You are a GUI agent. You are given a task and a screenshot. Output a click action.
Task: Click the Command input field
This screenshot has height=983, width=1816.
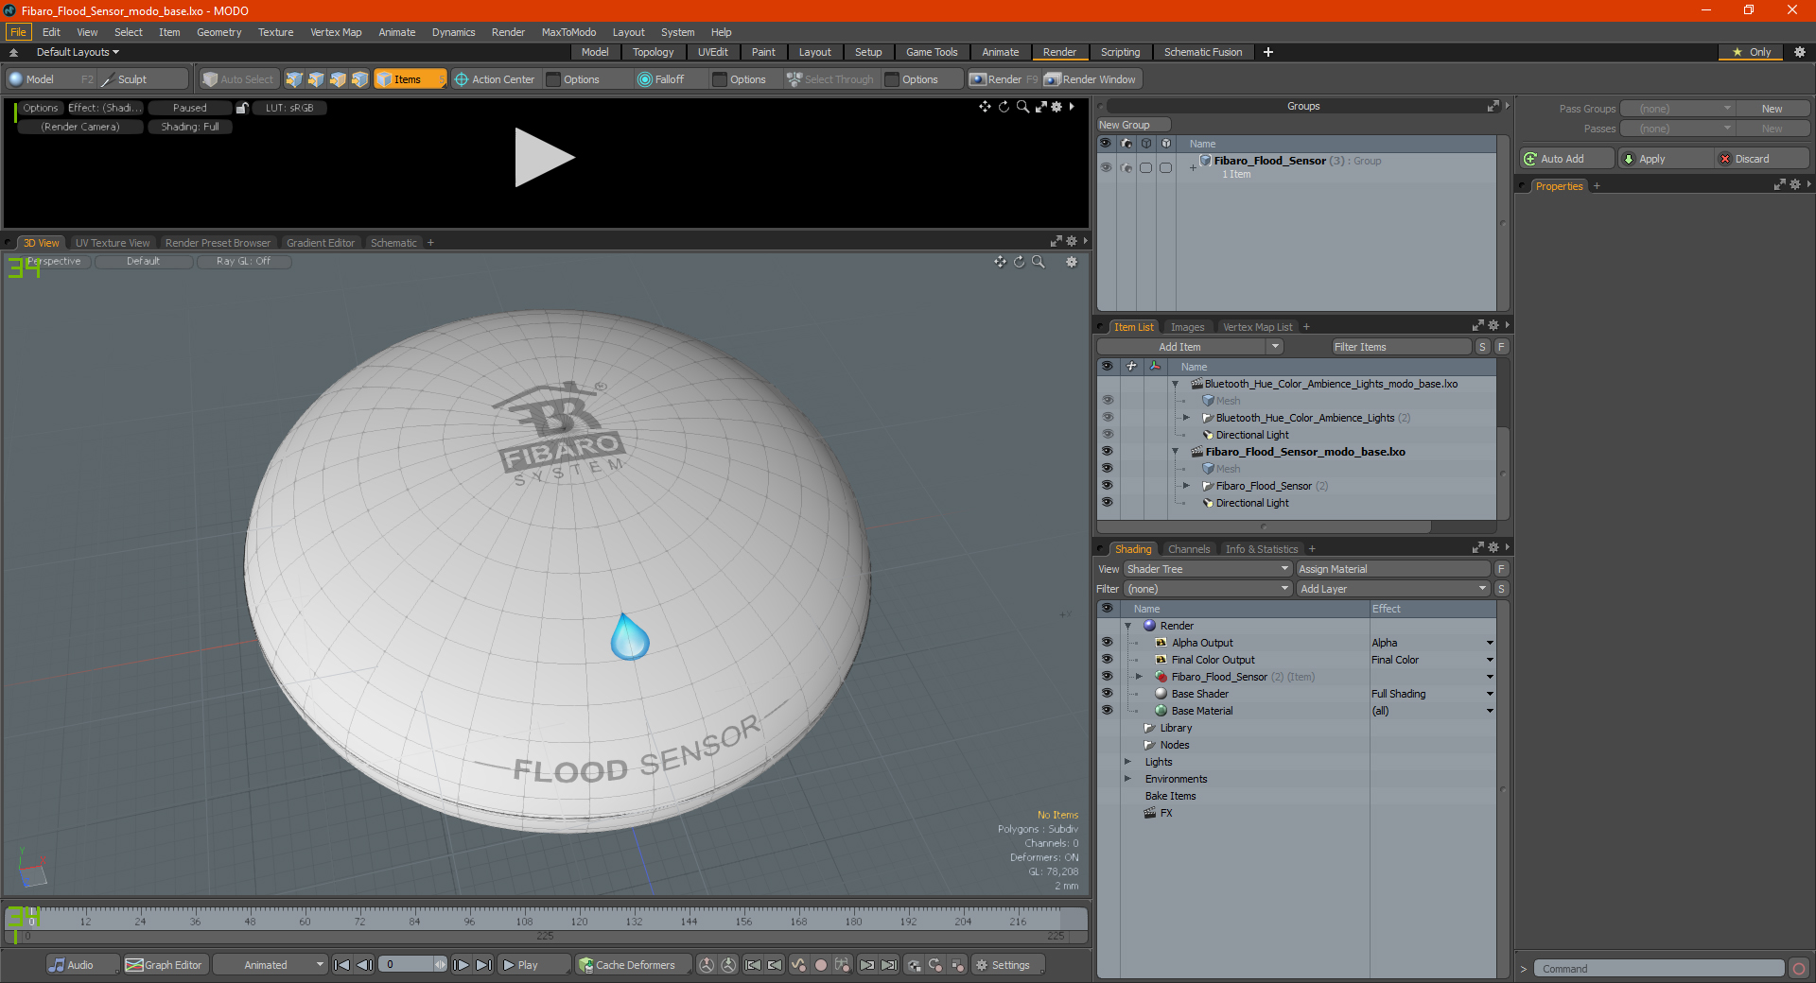pos(1659,969)
